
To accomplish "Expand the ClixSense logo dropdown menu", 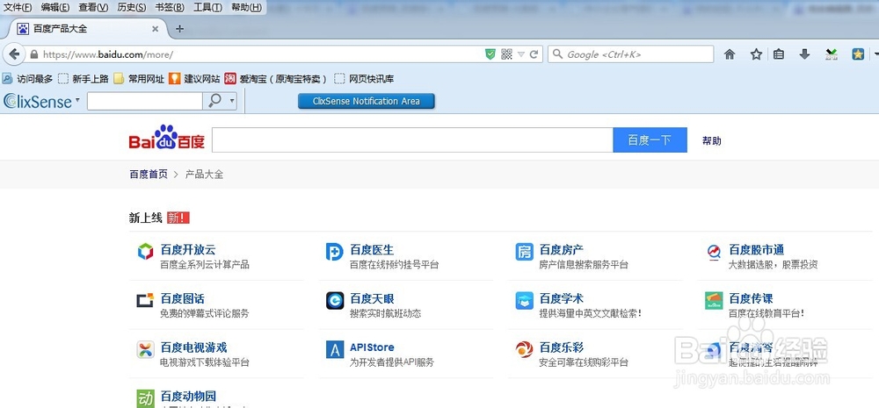I will (77, 100).
